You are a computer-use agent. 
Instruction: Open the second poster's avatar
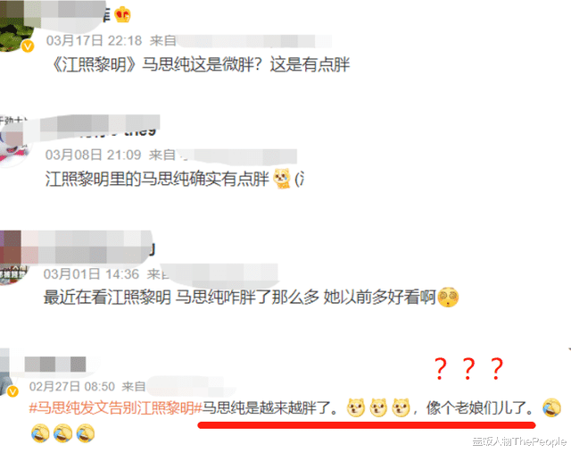point(14,141)
